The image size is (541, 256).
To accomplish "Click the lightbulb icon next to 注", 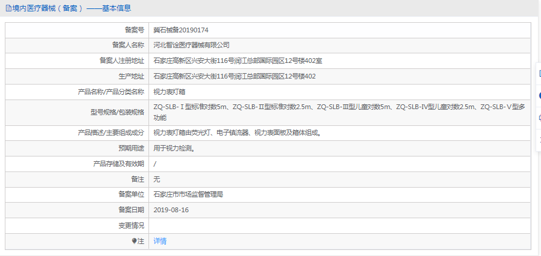I will 134,241.
